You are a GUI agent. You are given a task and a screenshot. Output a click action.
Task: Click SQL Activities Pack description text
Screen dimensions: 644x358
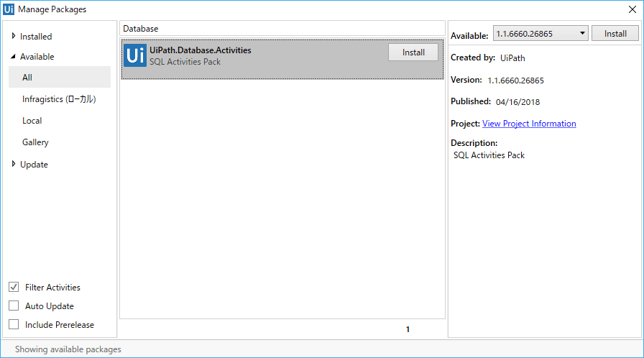tap(489, 155)
